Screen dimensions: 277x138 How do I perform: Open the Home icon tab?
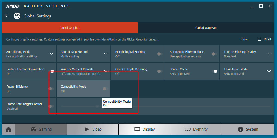8,129
